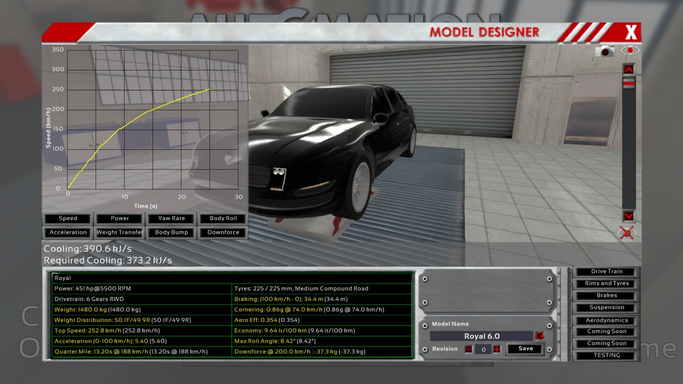Screen dimensions: 683x384
Task: Click the camera screenshot icon
Action: click(x=604, y=51)
